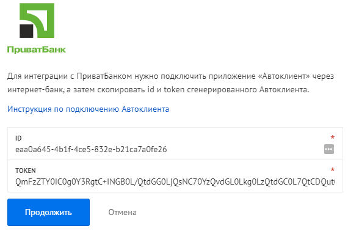Open the password manager icon in ID field
The height and width of the screenshot is (231, 348).
(329, 149)
